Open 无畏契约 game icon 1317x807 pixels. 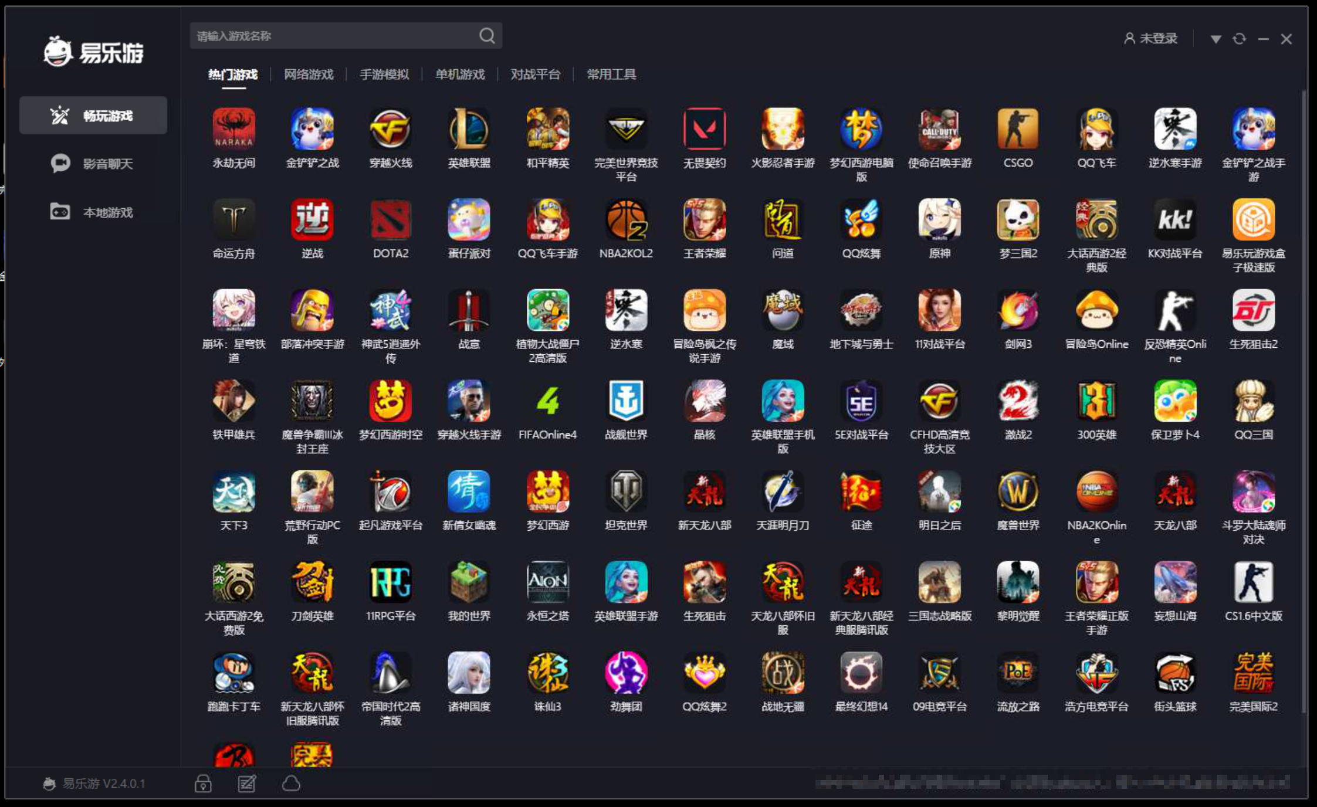click(705, 128)
